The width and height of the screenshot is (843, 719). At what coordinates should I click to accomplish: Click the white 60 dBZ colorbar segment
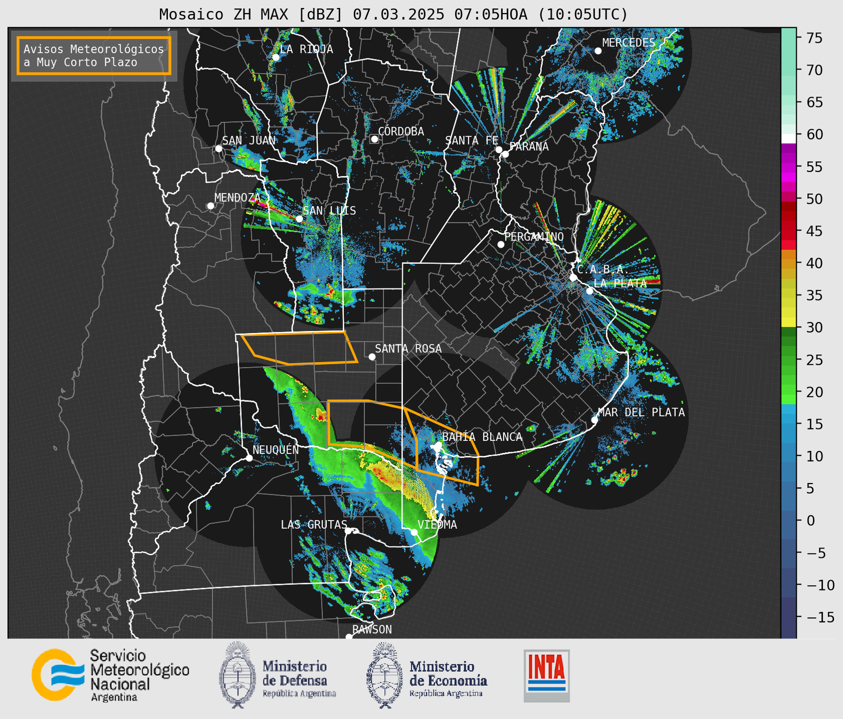[789, 138]
